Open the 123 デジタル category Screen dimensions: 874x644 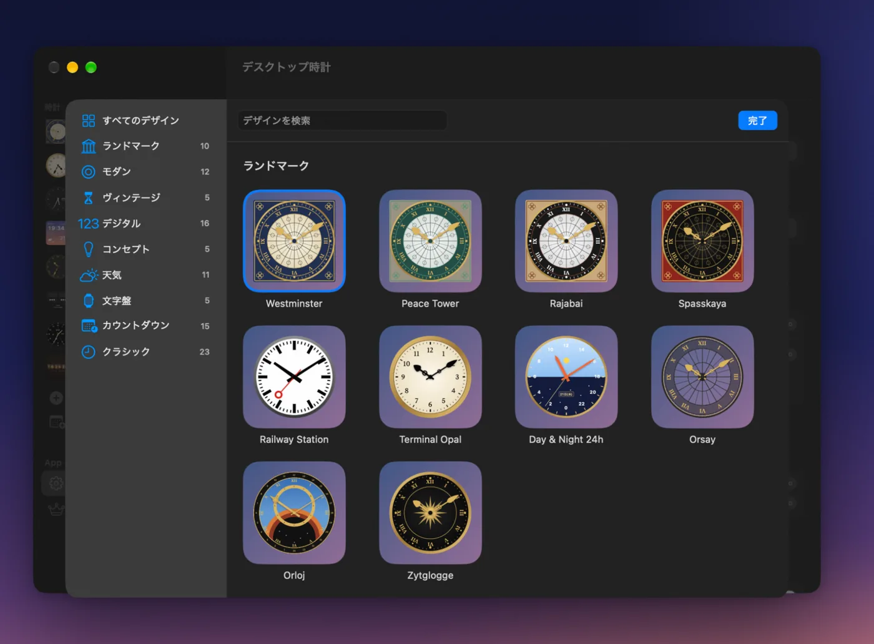click(x=145, y=223)
